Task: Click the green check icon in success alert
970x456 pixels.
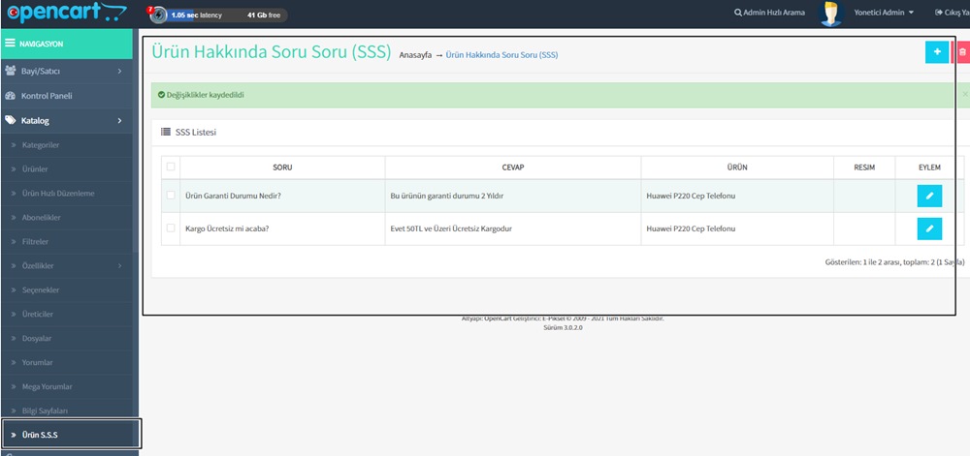Action: click(x=161, y=95)
